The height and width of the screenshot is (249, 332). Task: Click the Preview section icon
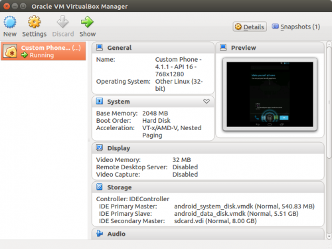pos(223,47)
